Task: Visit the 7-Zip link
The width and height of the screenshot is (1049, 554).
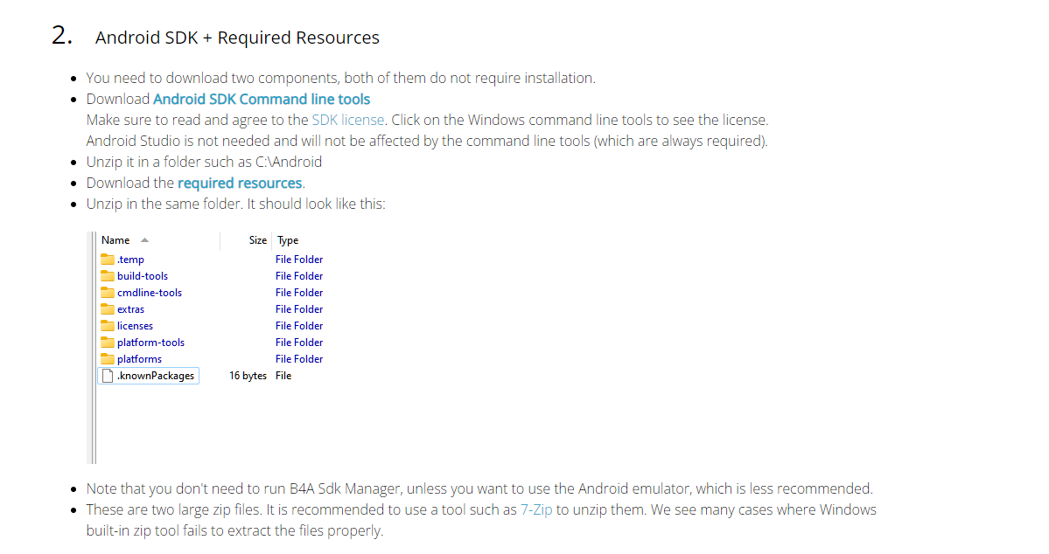Action: point(536,510)
